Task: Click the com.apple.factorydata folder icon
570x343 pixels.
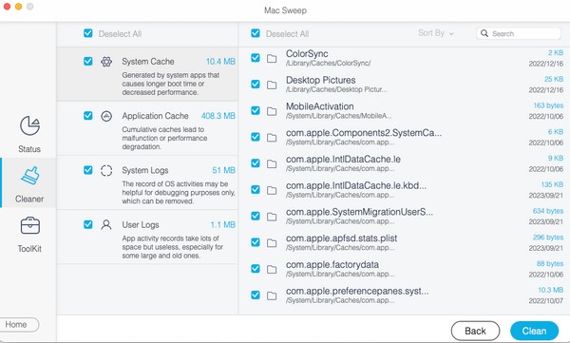Action: tap(272, 270)
